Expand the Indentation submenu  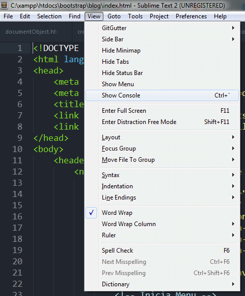click(162, 186)
